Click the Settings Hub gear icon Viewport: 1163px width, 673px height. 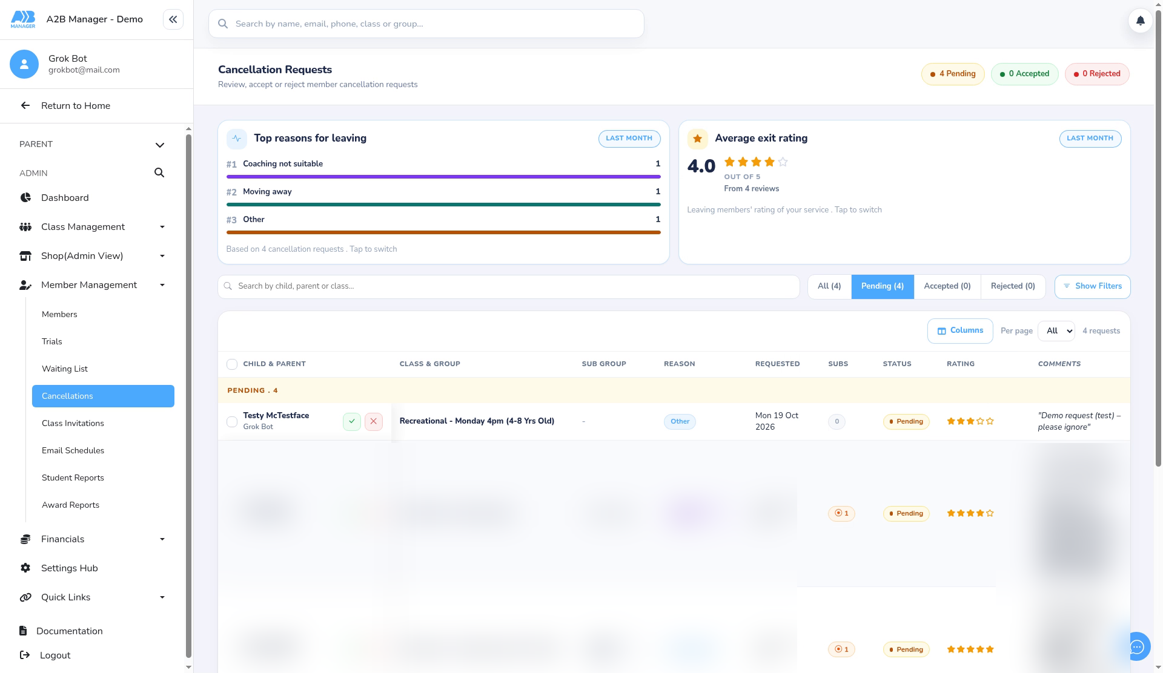pyautogui.click(x=25, y=568)
